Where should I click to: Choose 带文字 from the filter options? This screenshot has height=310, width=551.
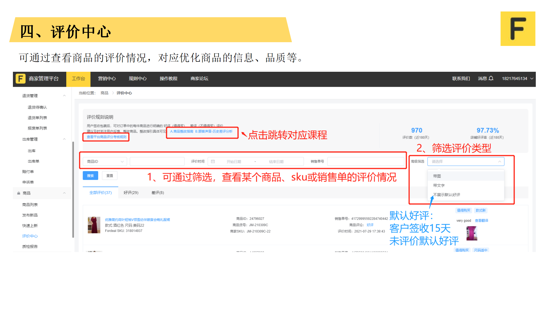tap(466, 185)
